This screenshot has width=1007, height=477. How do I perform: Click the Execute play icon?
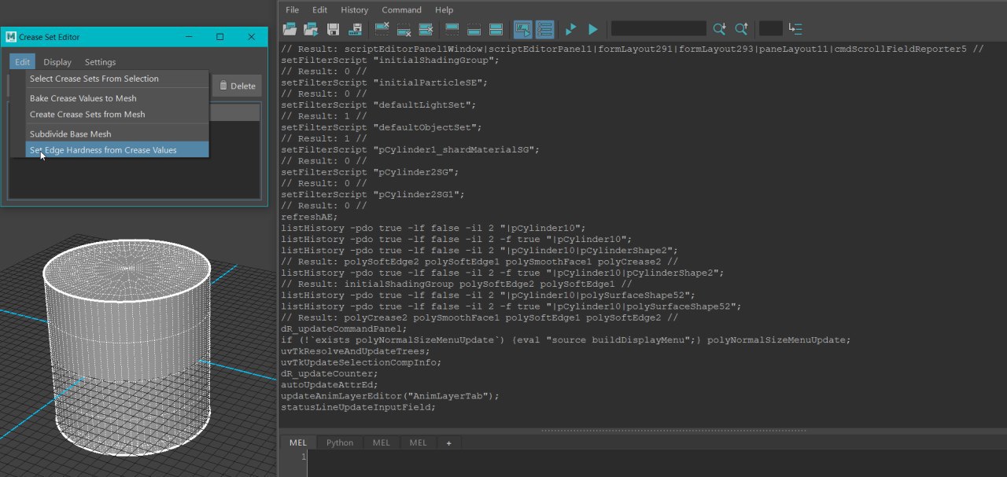click(x=592, y=29)
